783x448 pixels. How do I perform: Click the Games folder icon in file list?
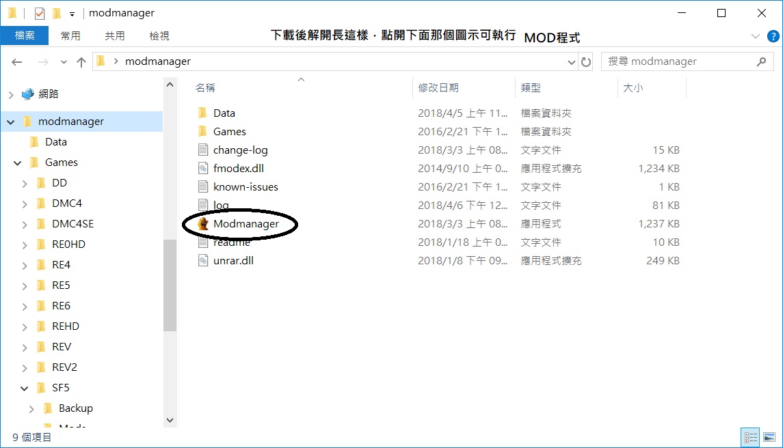coord(202,131)
